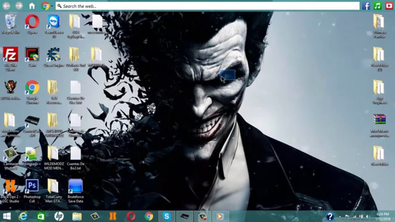Show the taskbar clock and date

(383, 216)
